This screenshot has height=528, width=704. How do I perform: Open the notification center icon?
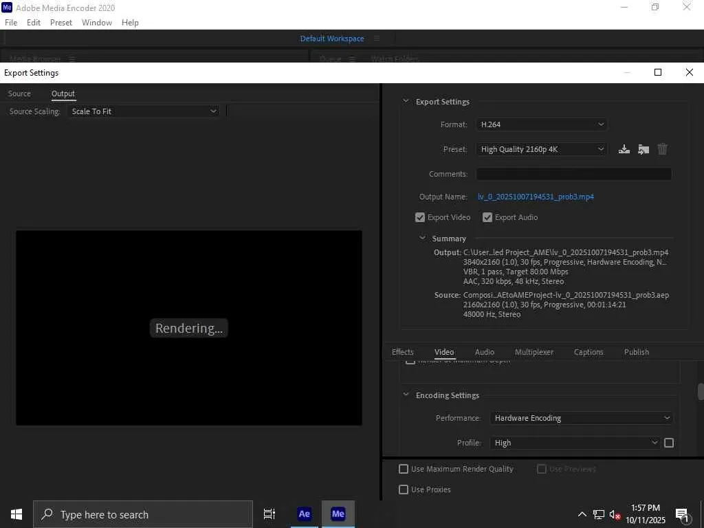[x=683, y=515]
